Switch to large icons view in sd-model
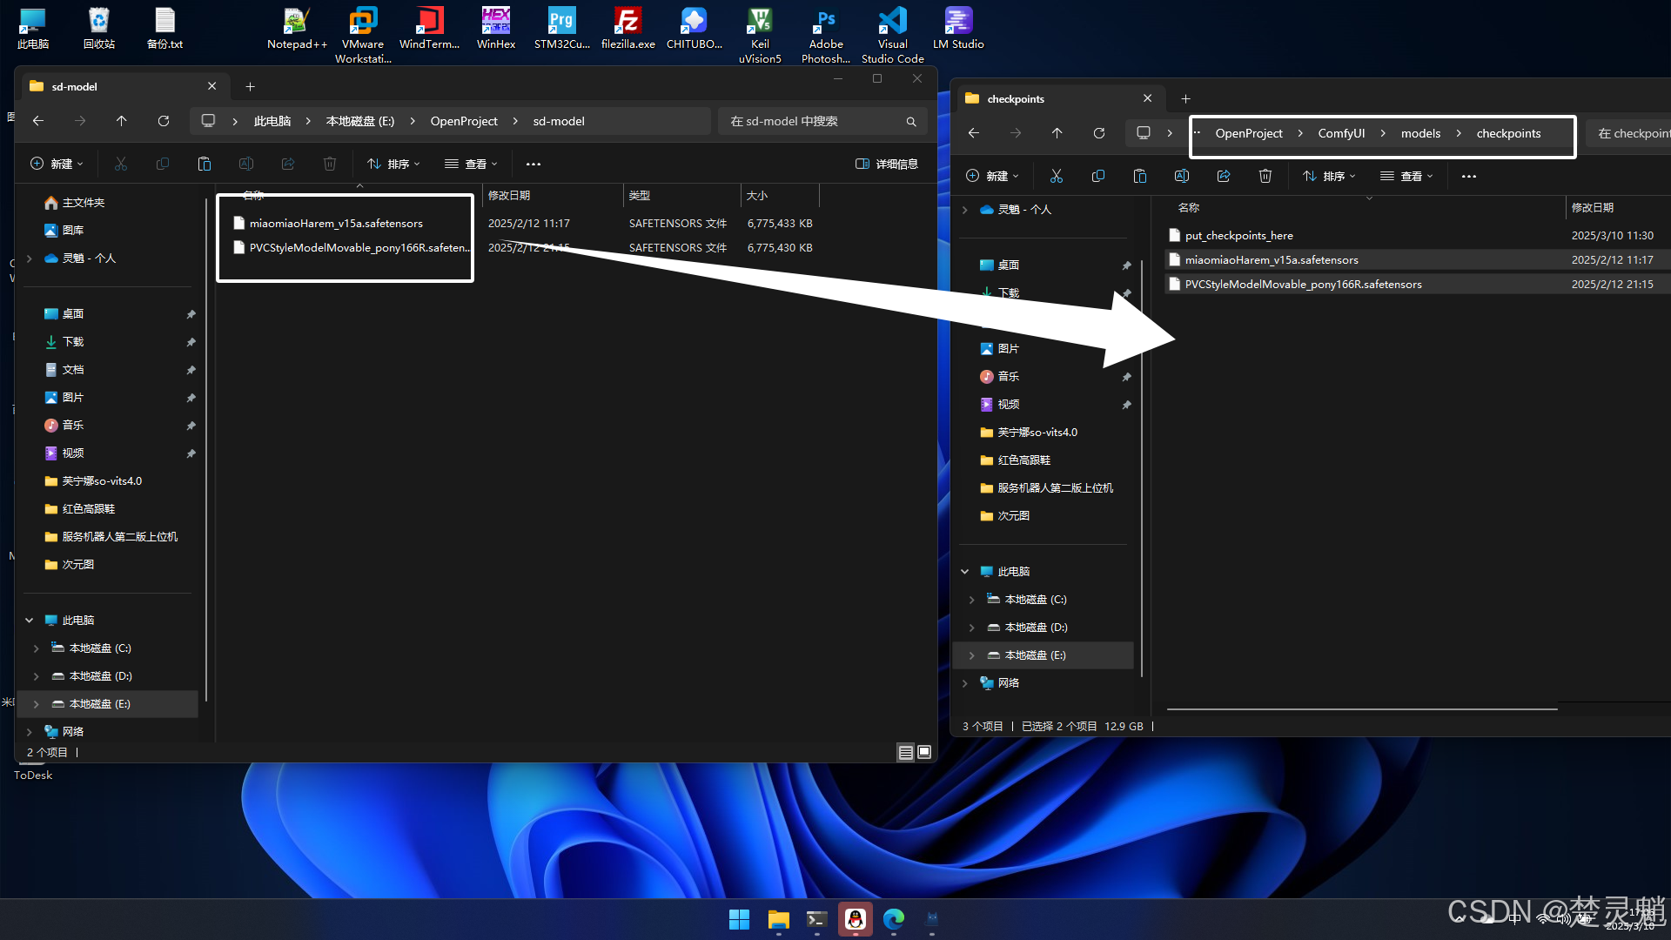Viewport: 1671px width, 940px height. [924, 752]
